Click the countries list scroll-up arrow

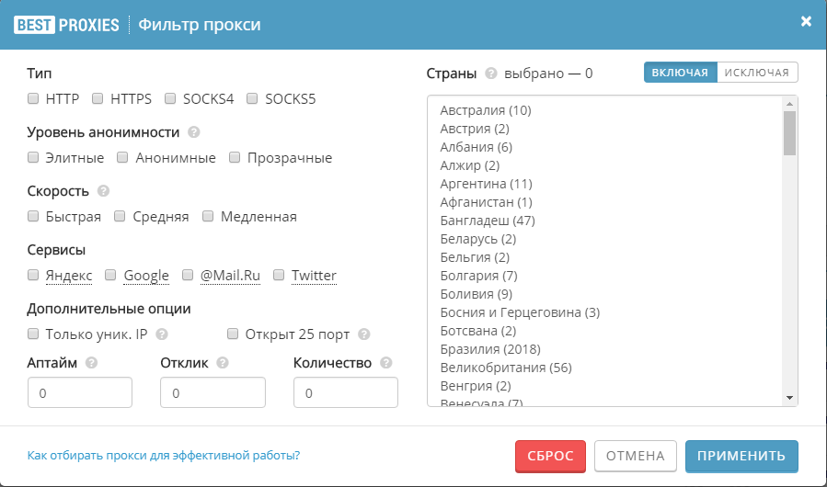click(789, 104)
